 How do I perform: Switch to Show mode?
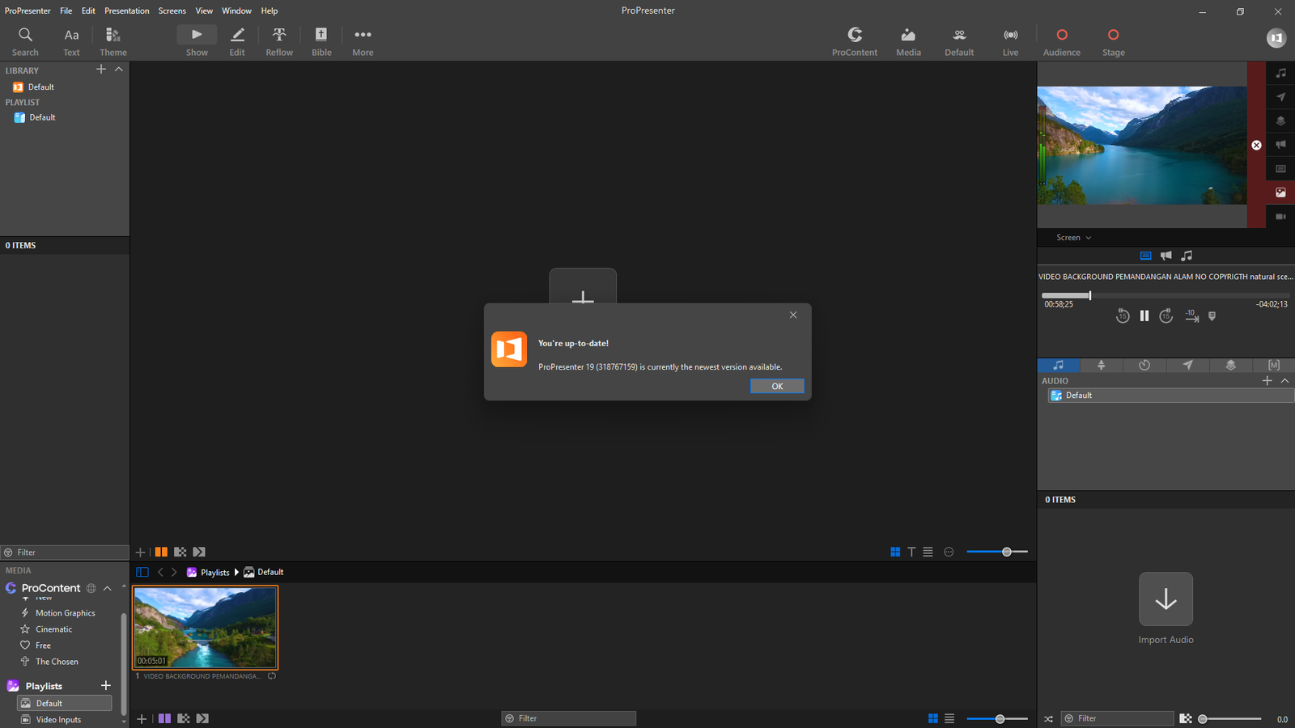pyautogui.click(x=197, y=41)
